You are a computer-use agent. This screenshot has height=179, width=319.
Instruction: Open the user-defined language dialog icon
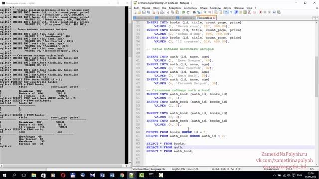click(240, 12)
